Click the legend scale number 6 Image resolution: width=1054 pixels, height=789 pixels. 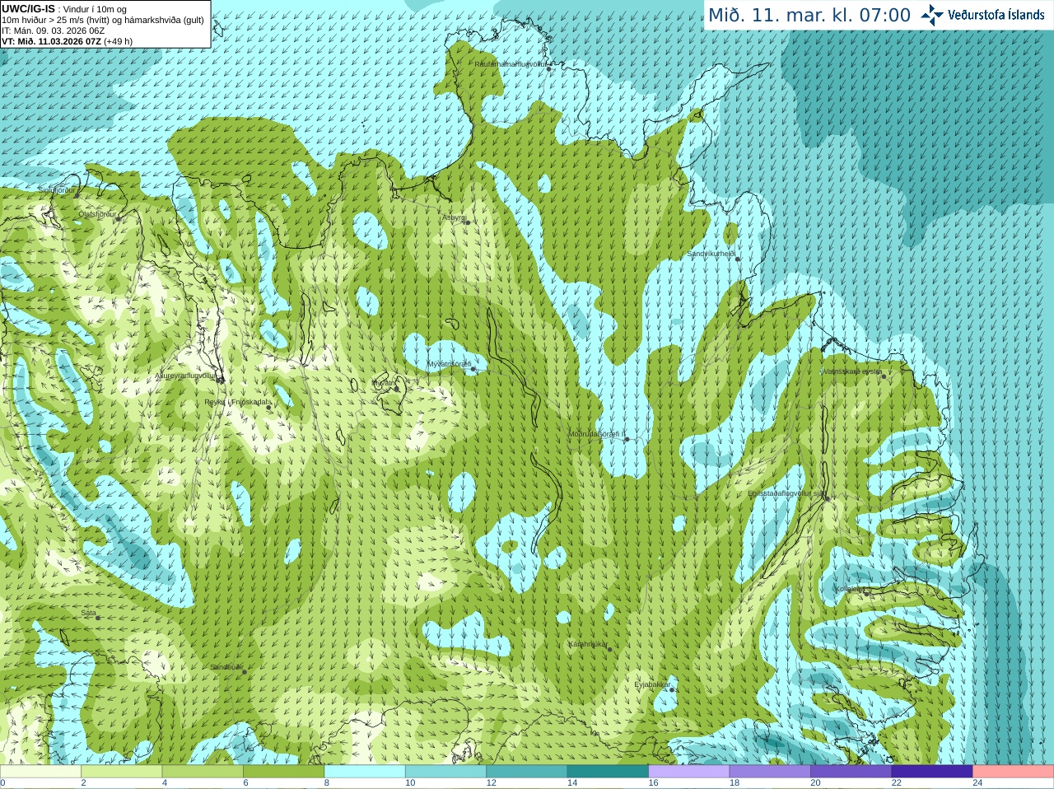pyautogui.click(x=245, y=783)
